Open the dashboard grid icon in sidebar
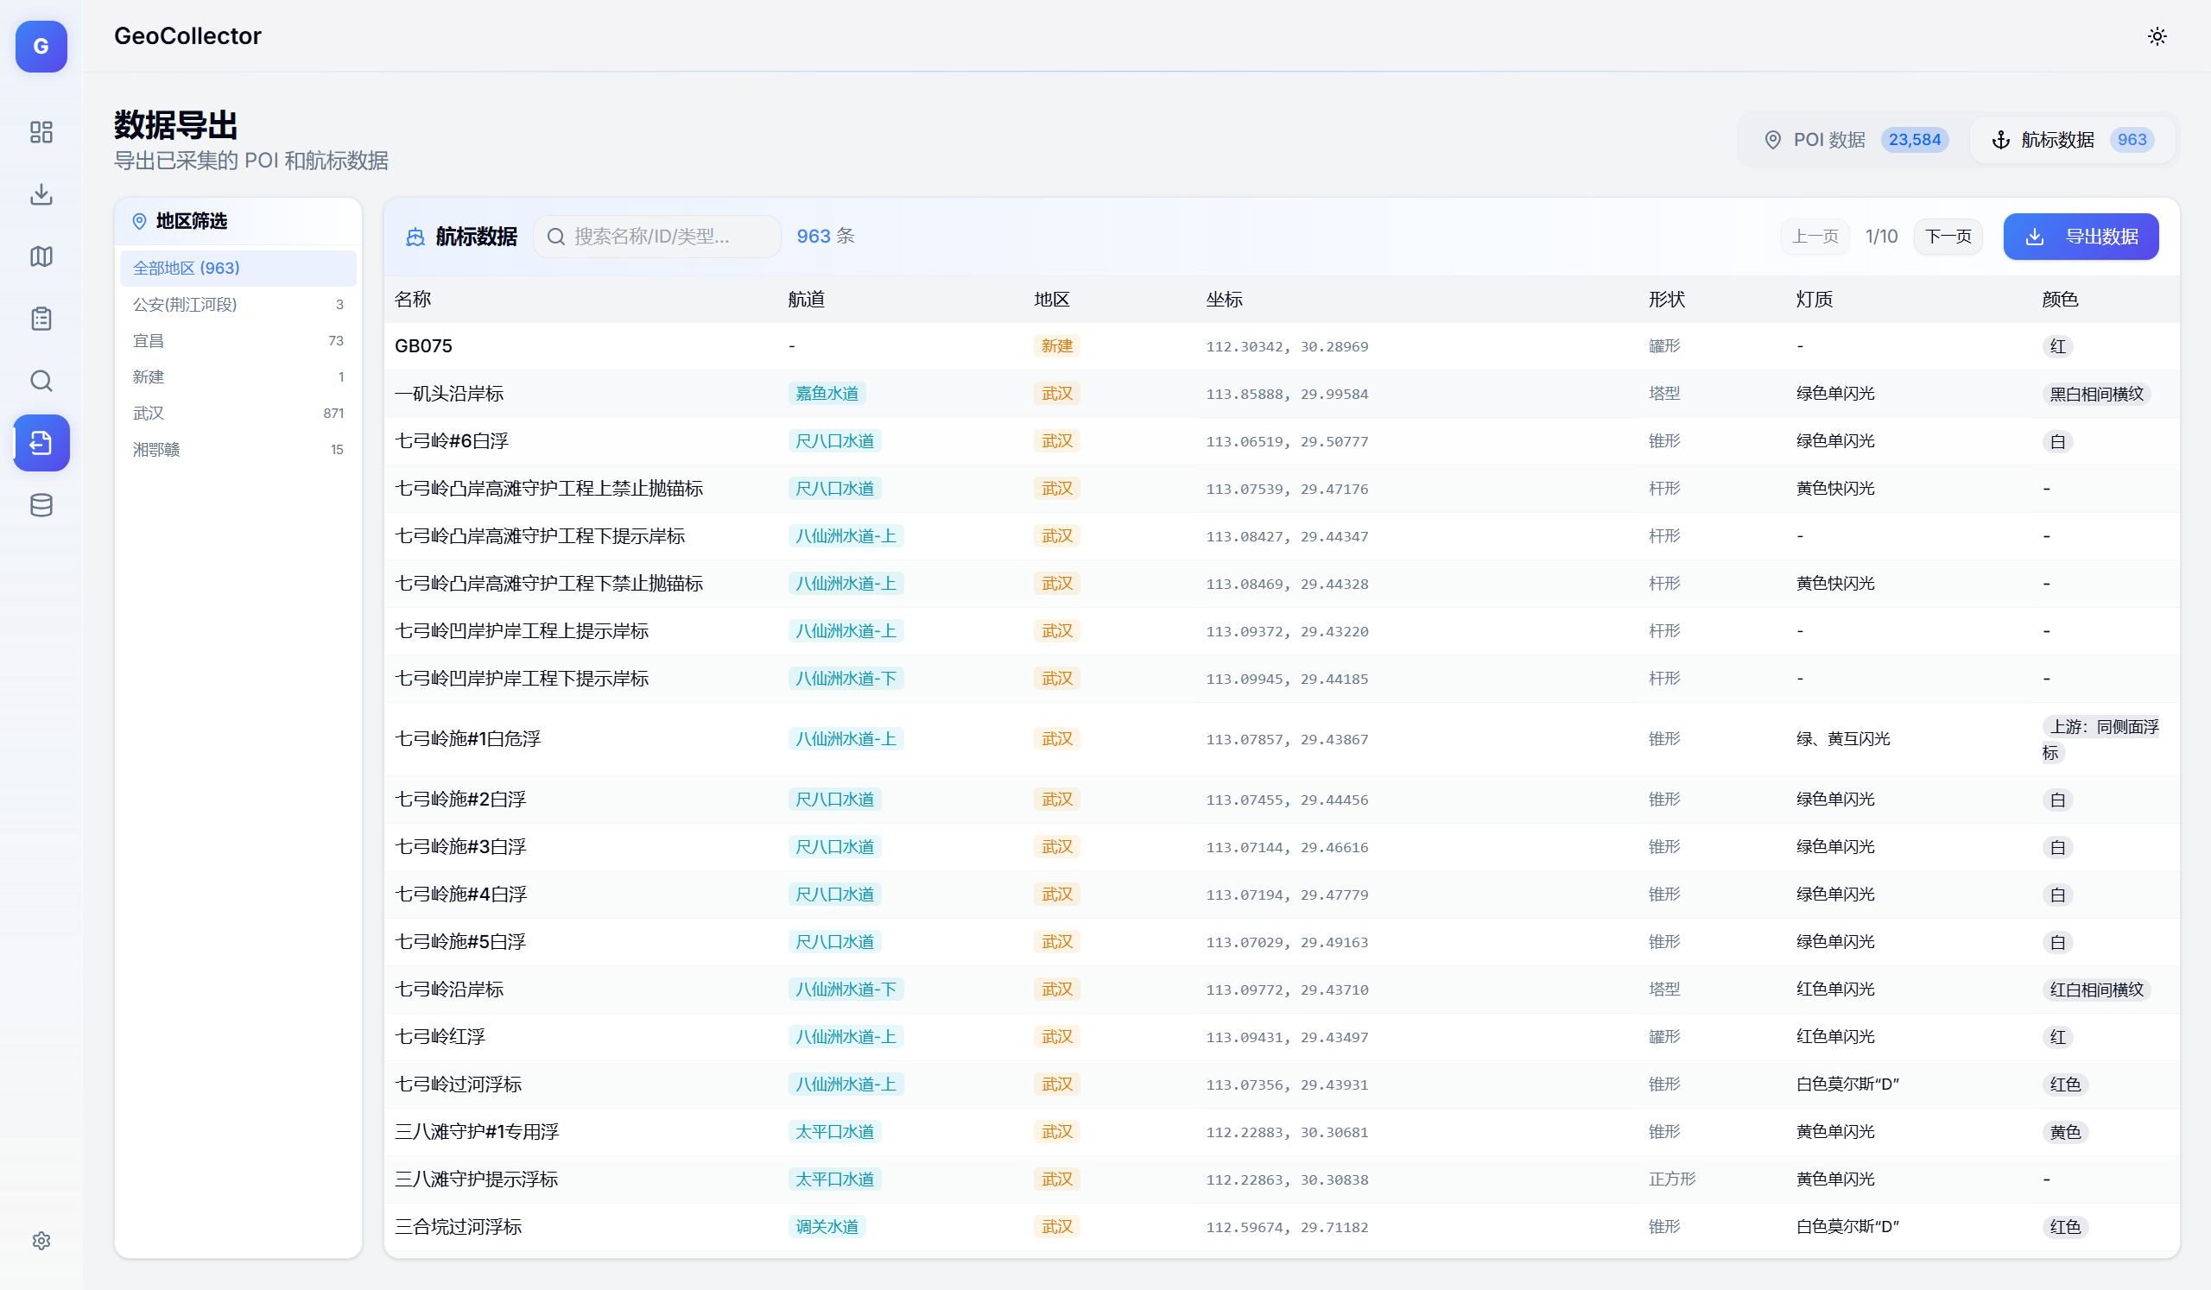The height and width of the screenshot is (1290, 2211). (x=41, y=132)
